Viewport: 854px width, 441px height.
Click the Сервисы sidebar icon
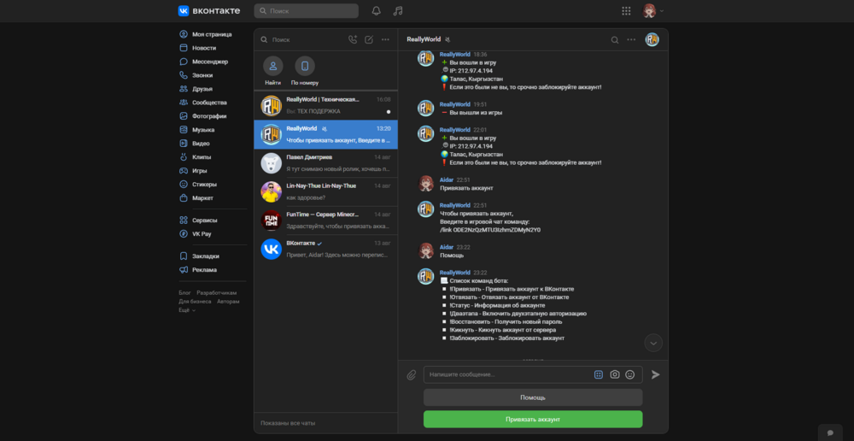(184, 220)
